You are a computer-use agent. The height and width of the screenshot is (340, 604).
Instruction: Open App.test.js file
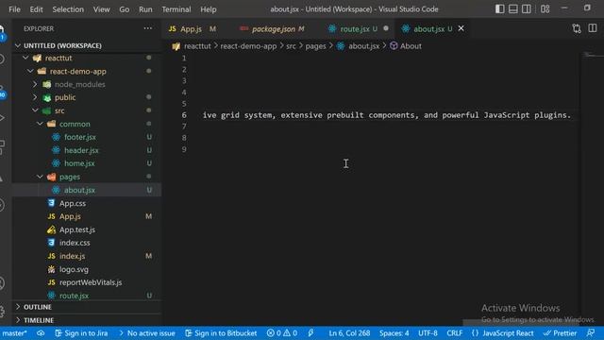tap(77, 229)
